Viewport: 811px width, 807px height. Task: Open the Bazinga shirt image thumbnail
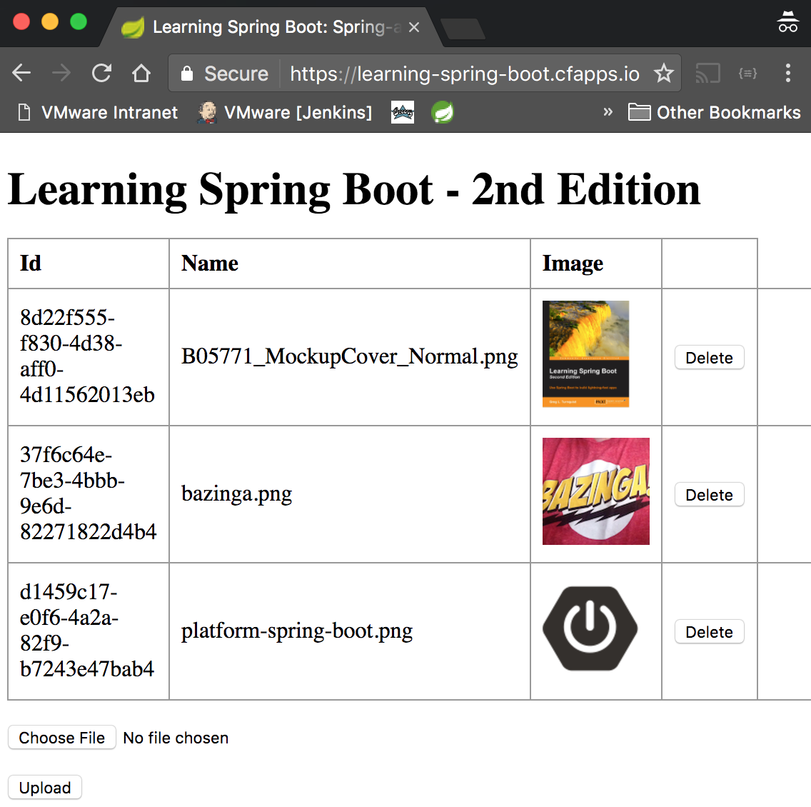[596, 491]
